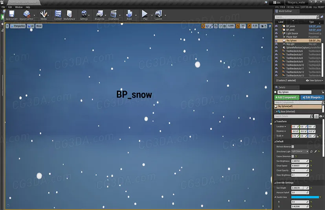Hide BP_wind actor with eye icon
Screen dimensions: 325x210
point(276,30)
